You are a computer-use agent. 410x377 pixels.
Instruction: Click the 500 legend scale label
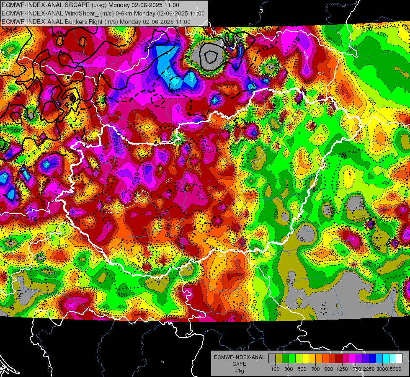[302, 369]
